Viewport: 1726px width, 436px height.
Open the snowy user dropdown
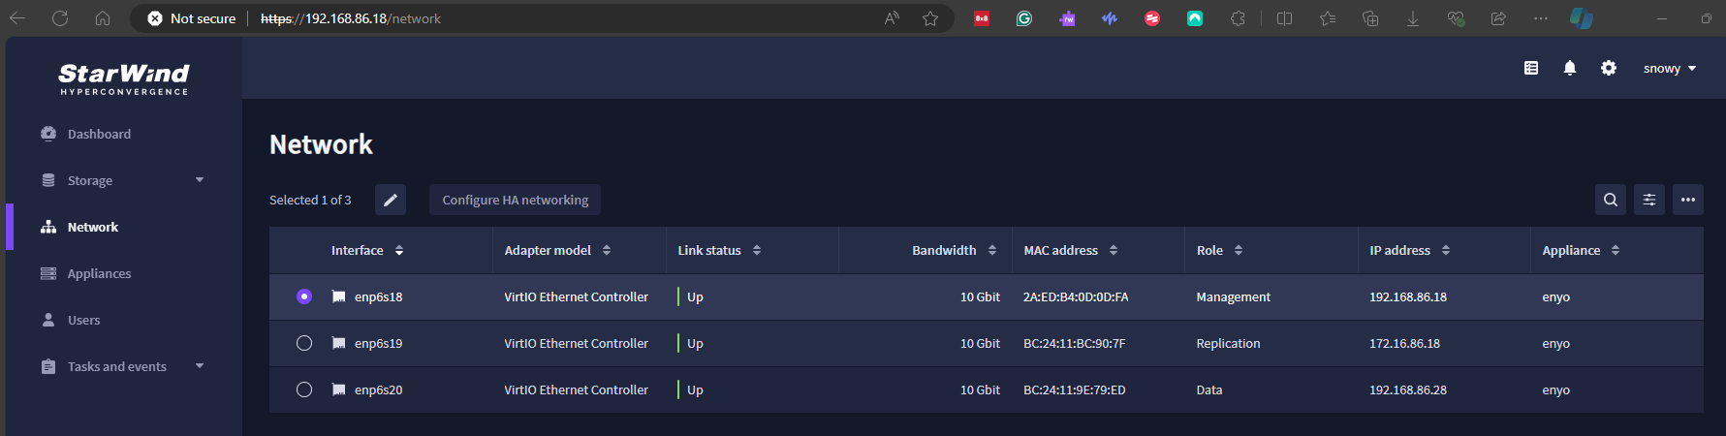1670,68
